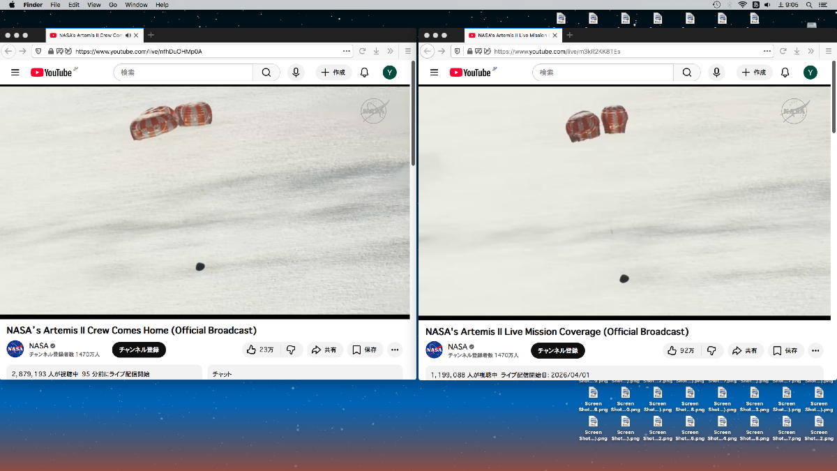This screenshot has width=837, height=471.
Task: Start voice search in right window
Action: [716, 73]
